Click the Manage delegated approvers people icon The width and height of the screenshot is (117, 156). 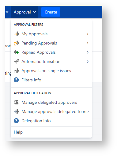(x=16, y=102)
